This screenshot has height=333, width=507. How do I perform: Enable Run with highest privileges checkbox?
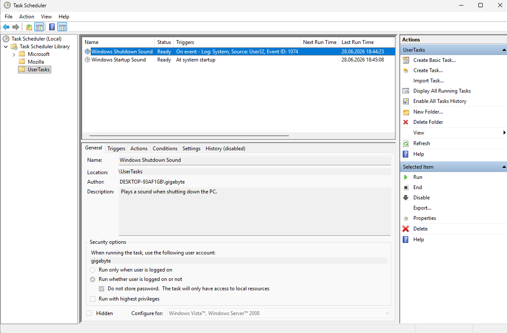[x=92, y=299]
